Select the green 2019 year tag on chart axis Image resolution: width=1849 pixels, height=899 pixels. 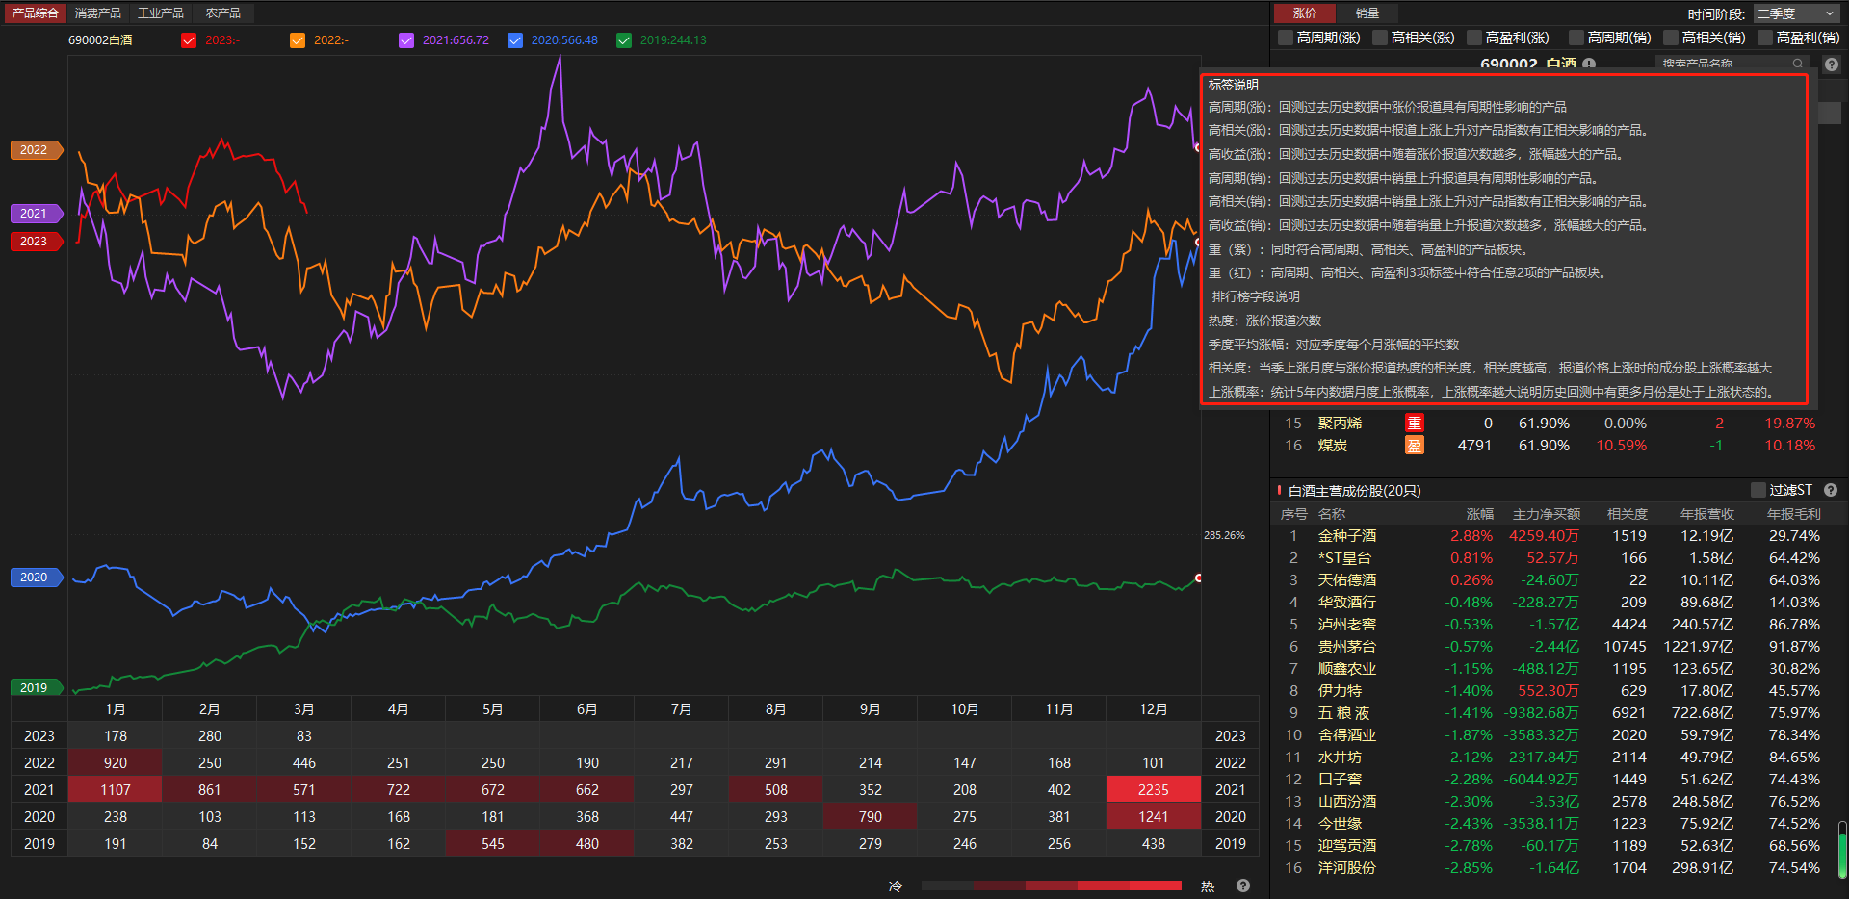pos(36,688)
